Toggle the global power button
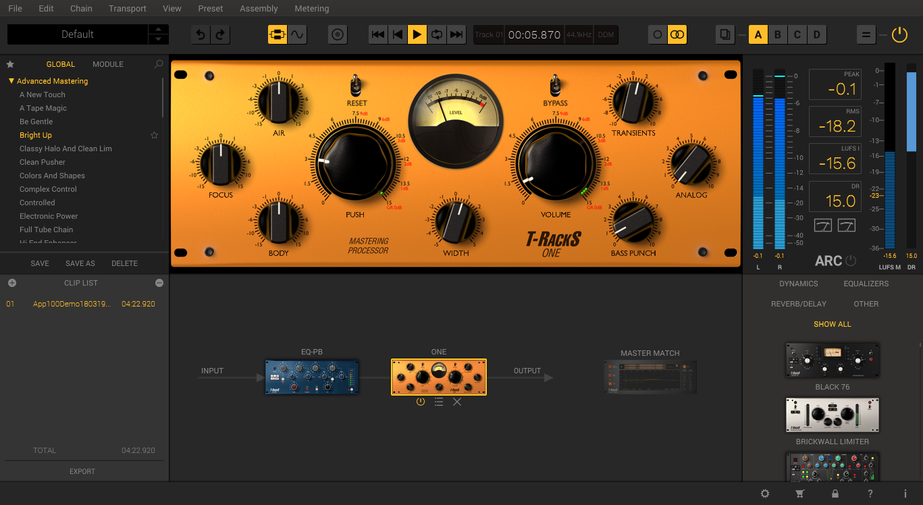The width and height of the screenshot is (923, 505). (899, 34)
